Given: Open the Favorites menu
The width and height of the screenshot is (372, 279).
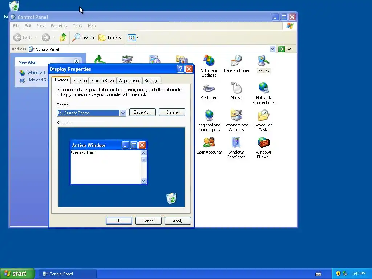Looking at the screenshot, I should click(59, 26).
